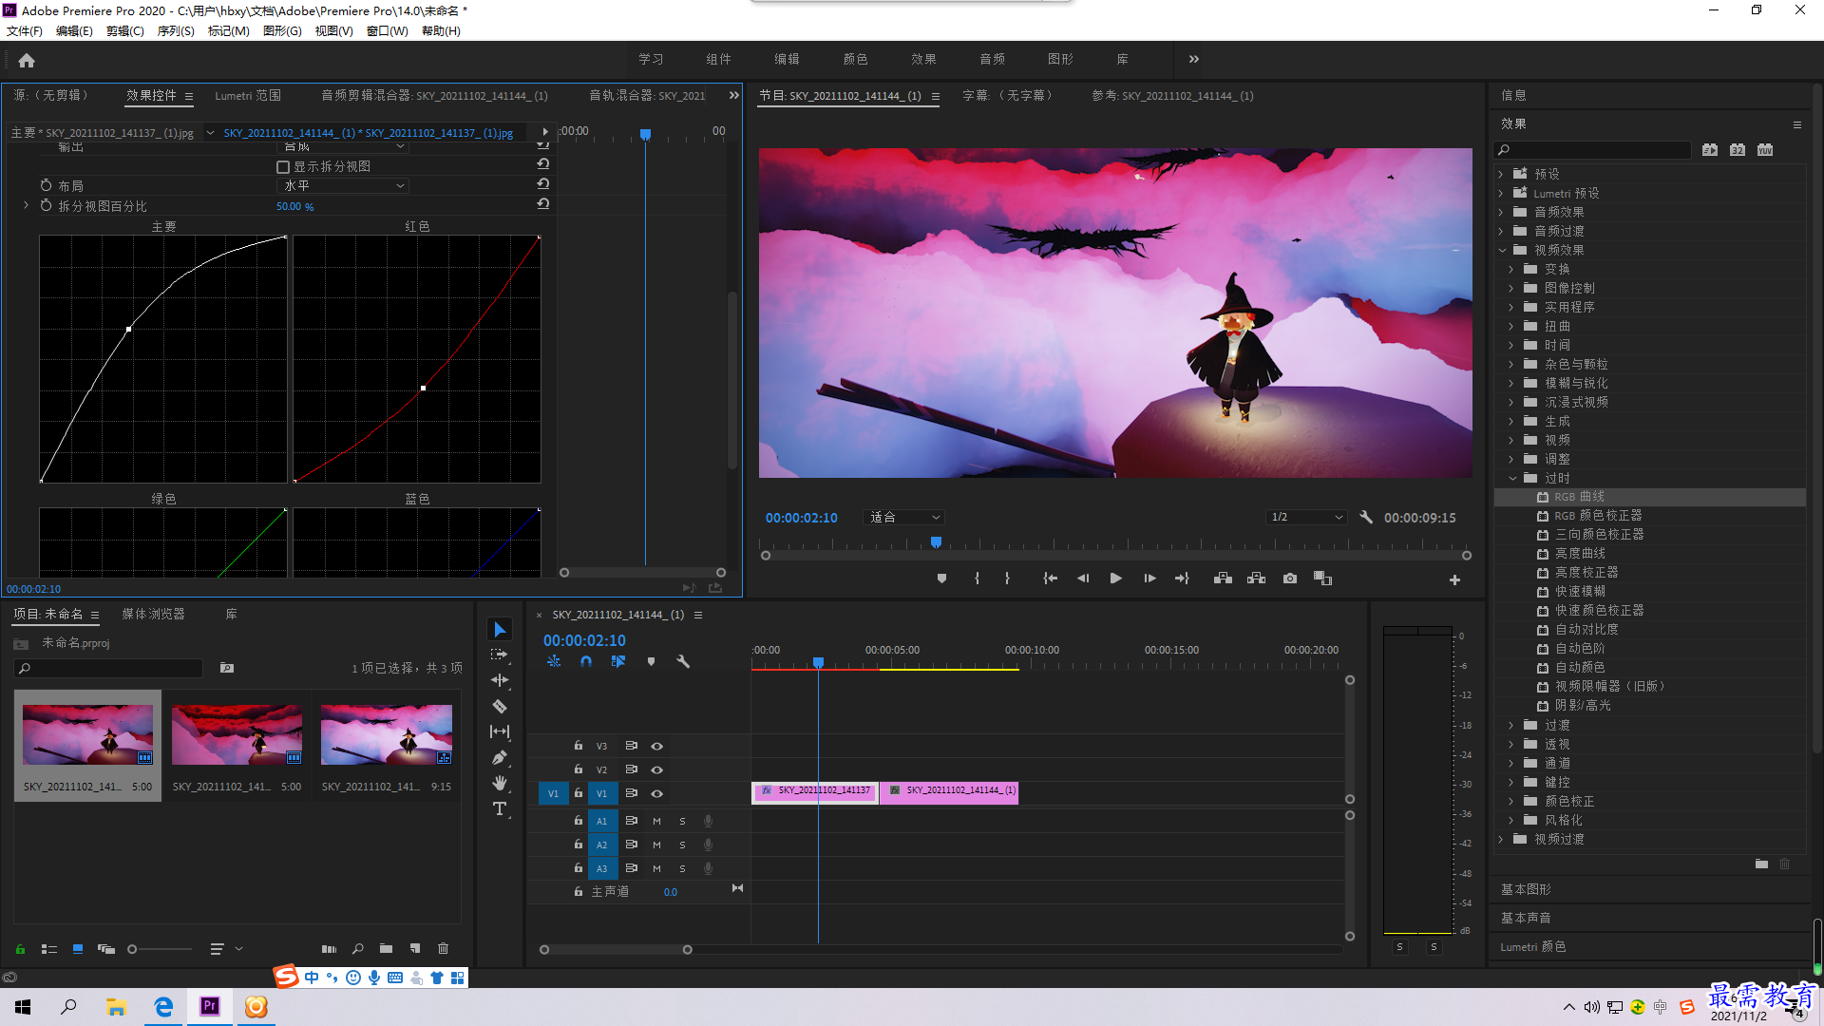Select the Type tool
This screenshot has width=1824, height=1026.
click(x=500, y=809)
